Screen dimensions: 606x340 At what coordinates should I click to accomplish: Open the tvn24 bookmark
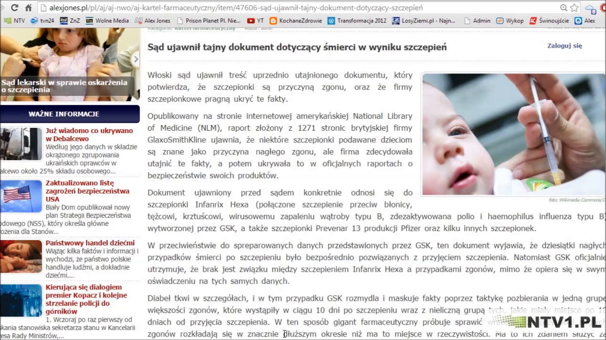(x=42, y=21)
